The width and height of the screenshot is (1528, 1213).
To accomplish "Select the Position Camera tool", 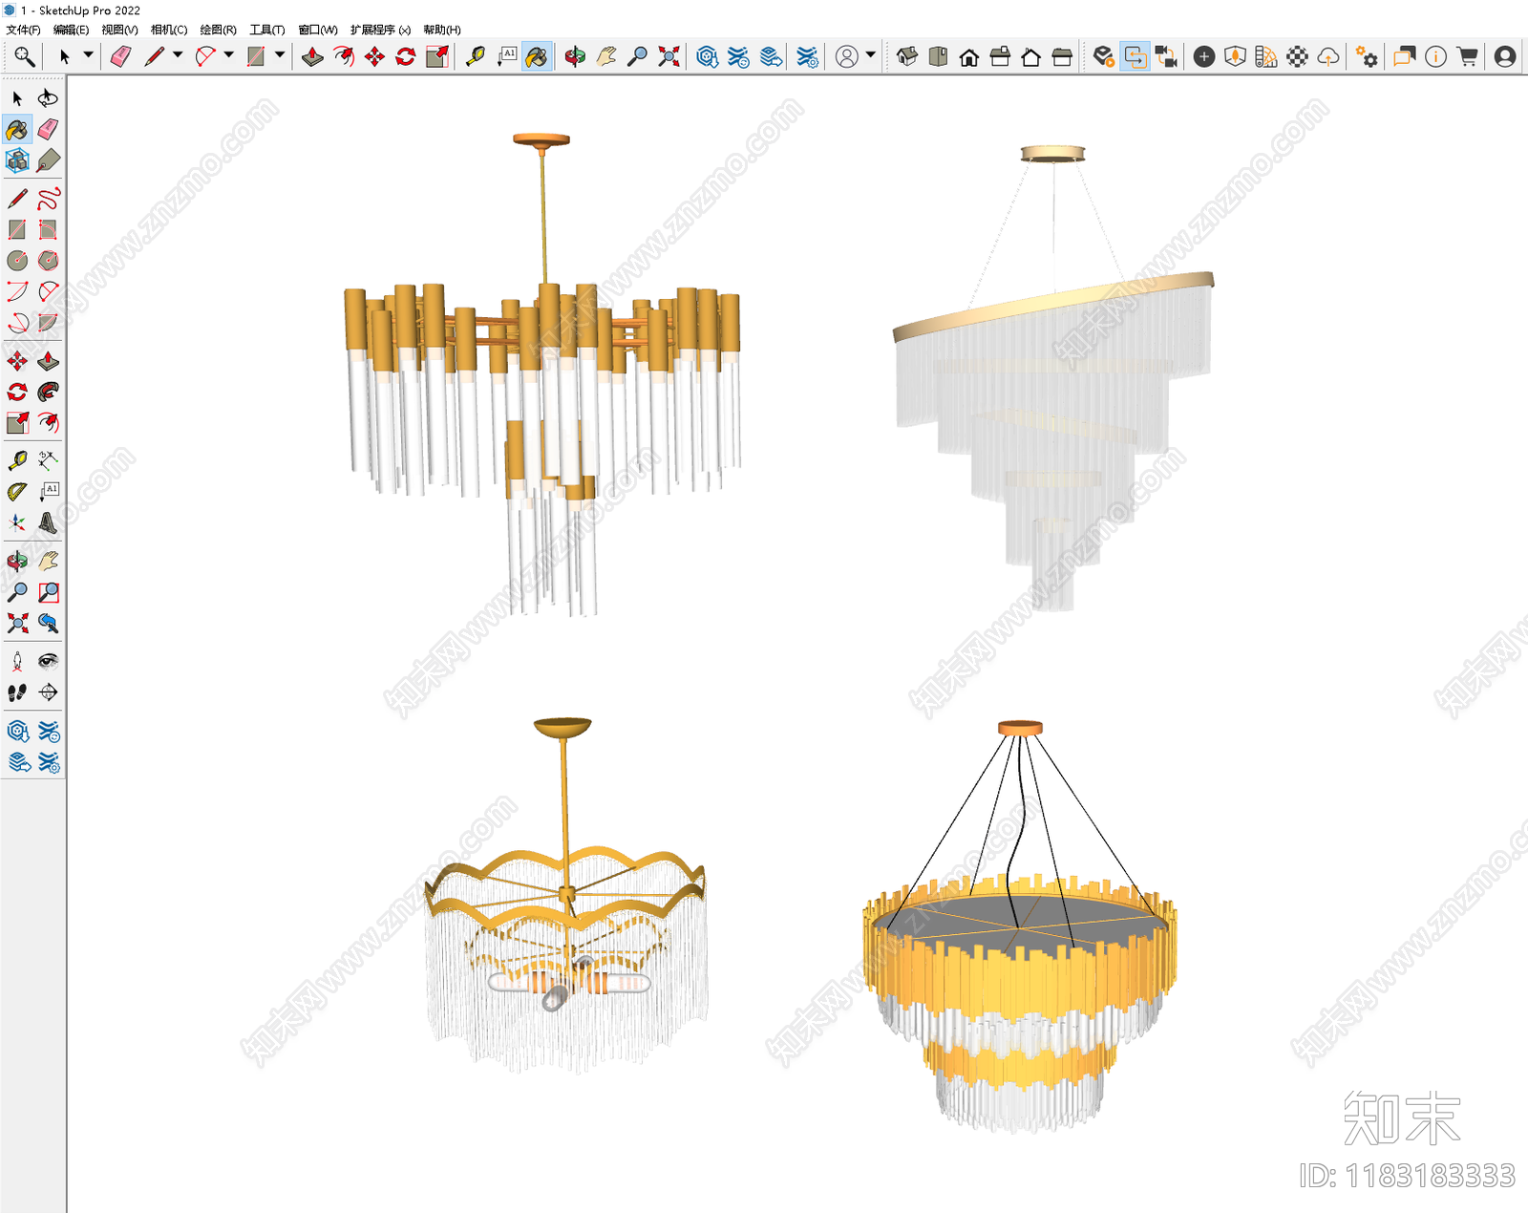I will pos(17,662).
